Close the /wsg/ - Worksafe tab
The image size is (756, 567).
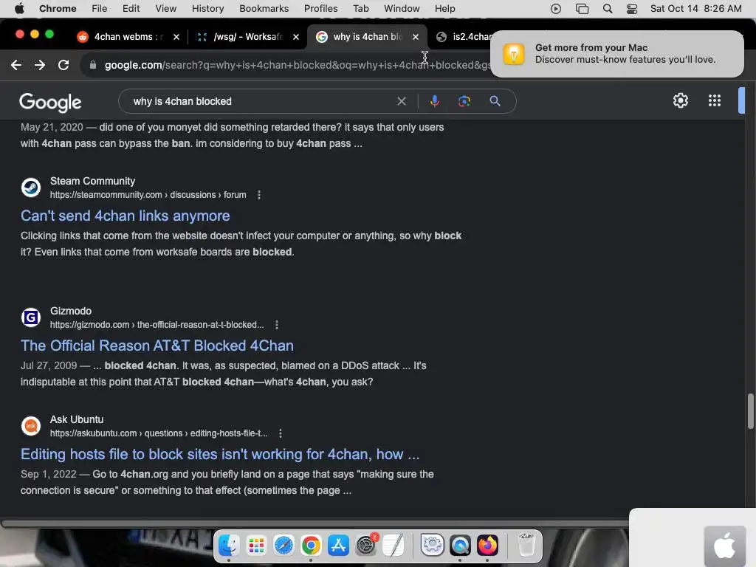pyautogui.click(x=296, y=37)
